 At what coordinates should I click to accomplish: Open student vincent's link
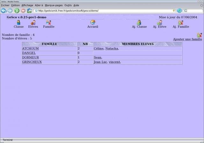point(114,62)
